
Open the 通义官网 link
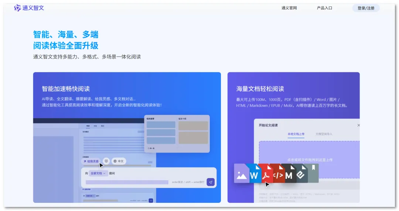pyautogui.click(x=289, y=8)
